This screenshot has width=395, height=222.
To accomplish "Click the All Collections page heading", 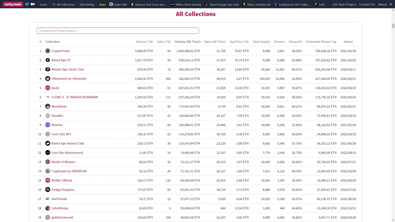I will pyautogui.click(x=196, y=14).
